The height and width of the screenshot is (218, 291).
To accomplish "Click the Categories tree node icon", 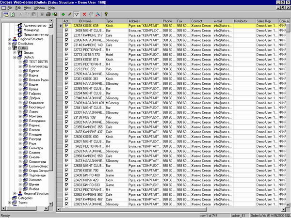I will 15,198.
